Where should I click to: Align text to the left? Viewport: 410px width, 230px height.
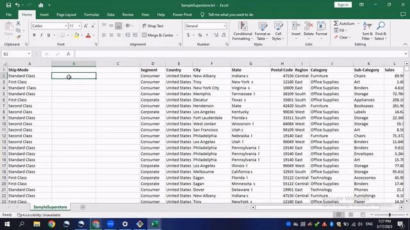104,35
